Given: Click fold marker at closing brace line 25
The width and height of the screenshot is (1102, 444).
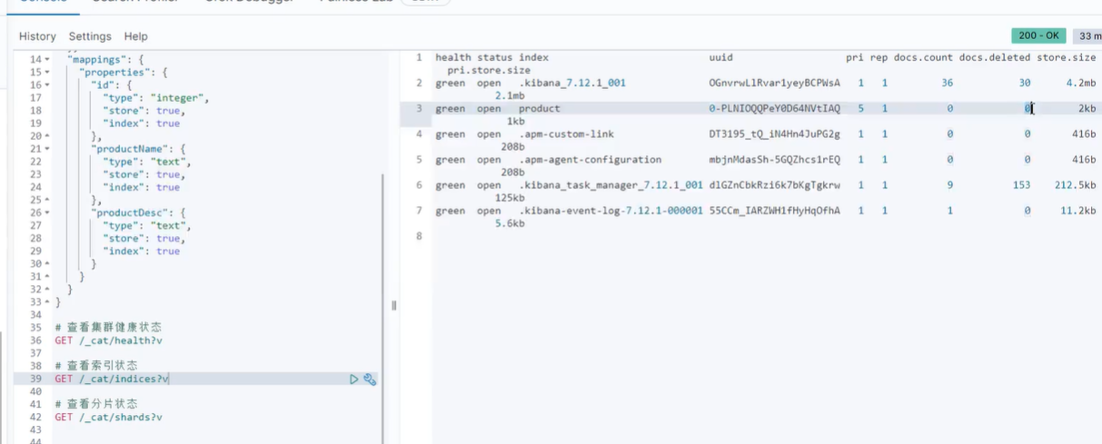Looking at the screenshot, I should pos(47,200).
